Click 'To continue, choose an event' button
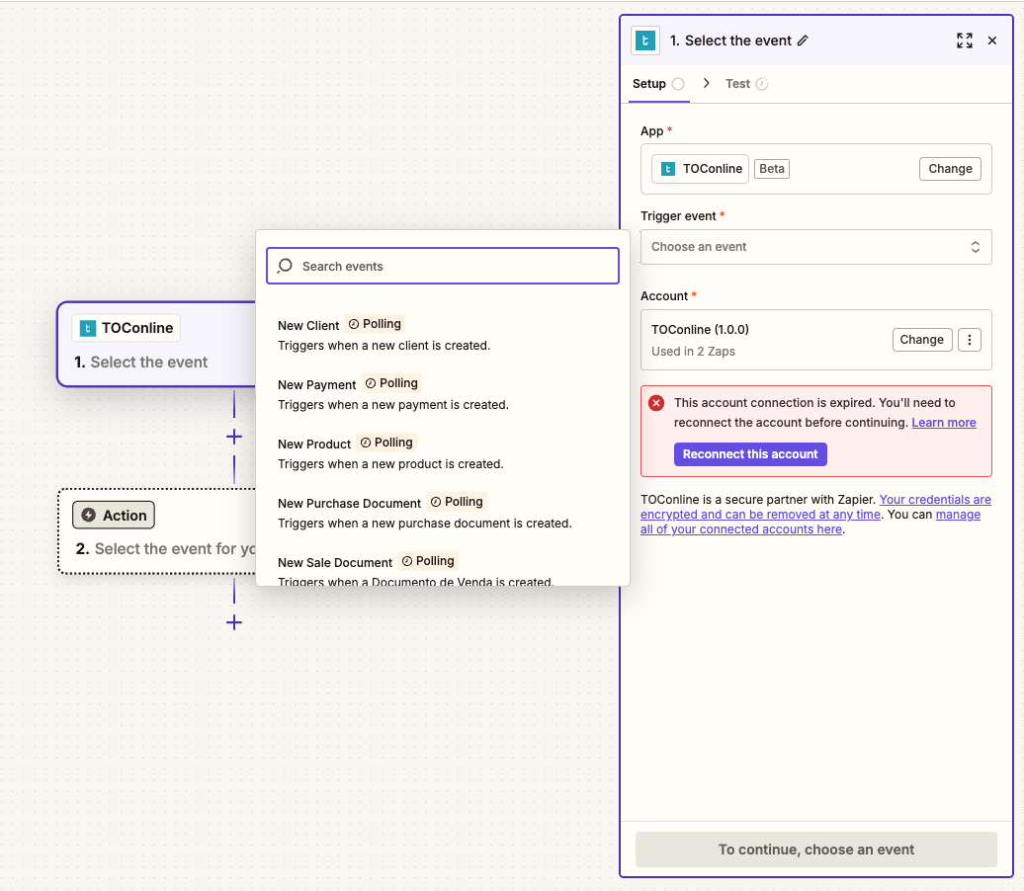1024x891 pixels. (815, 850)
